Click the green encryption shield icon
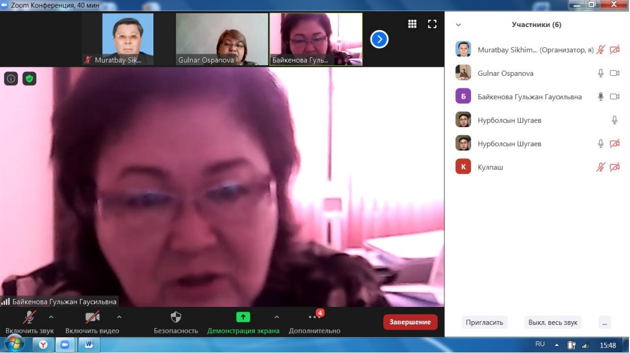The height and width of the screenshot is (353, 630). [x=29, y=79]
